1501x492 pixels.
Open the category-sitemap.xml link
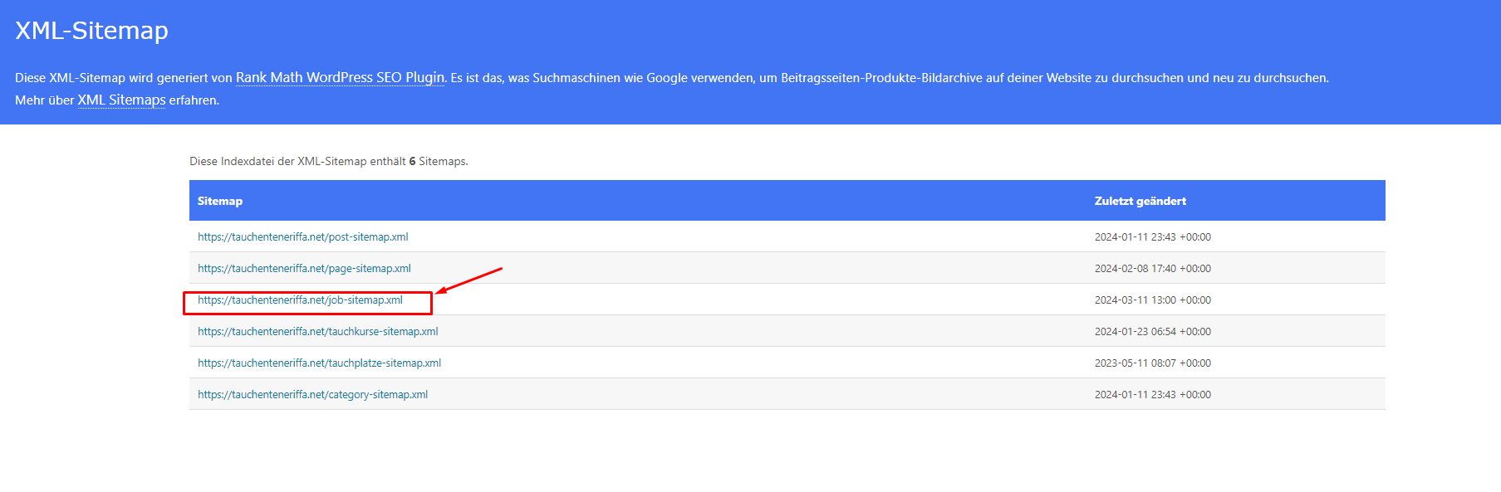pos(312,394)
